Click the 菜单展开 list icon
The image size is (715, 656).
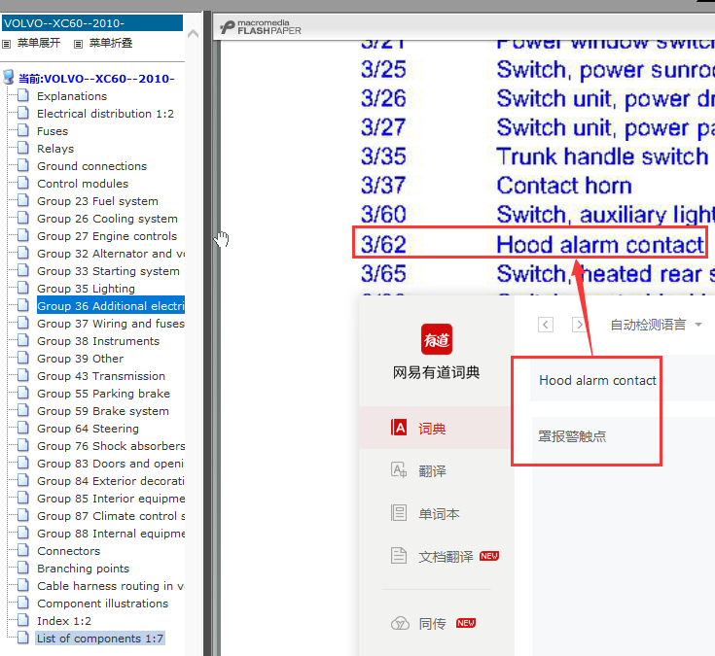(7, 44)
